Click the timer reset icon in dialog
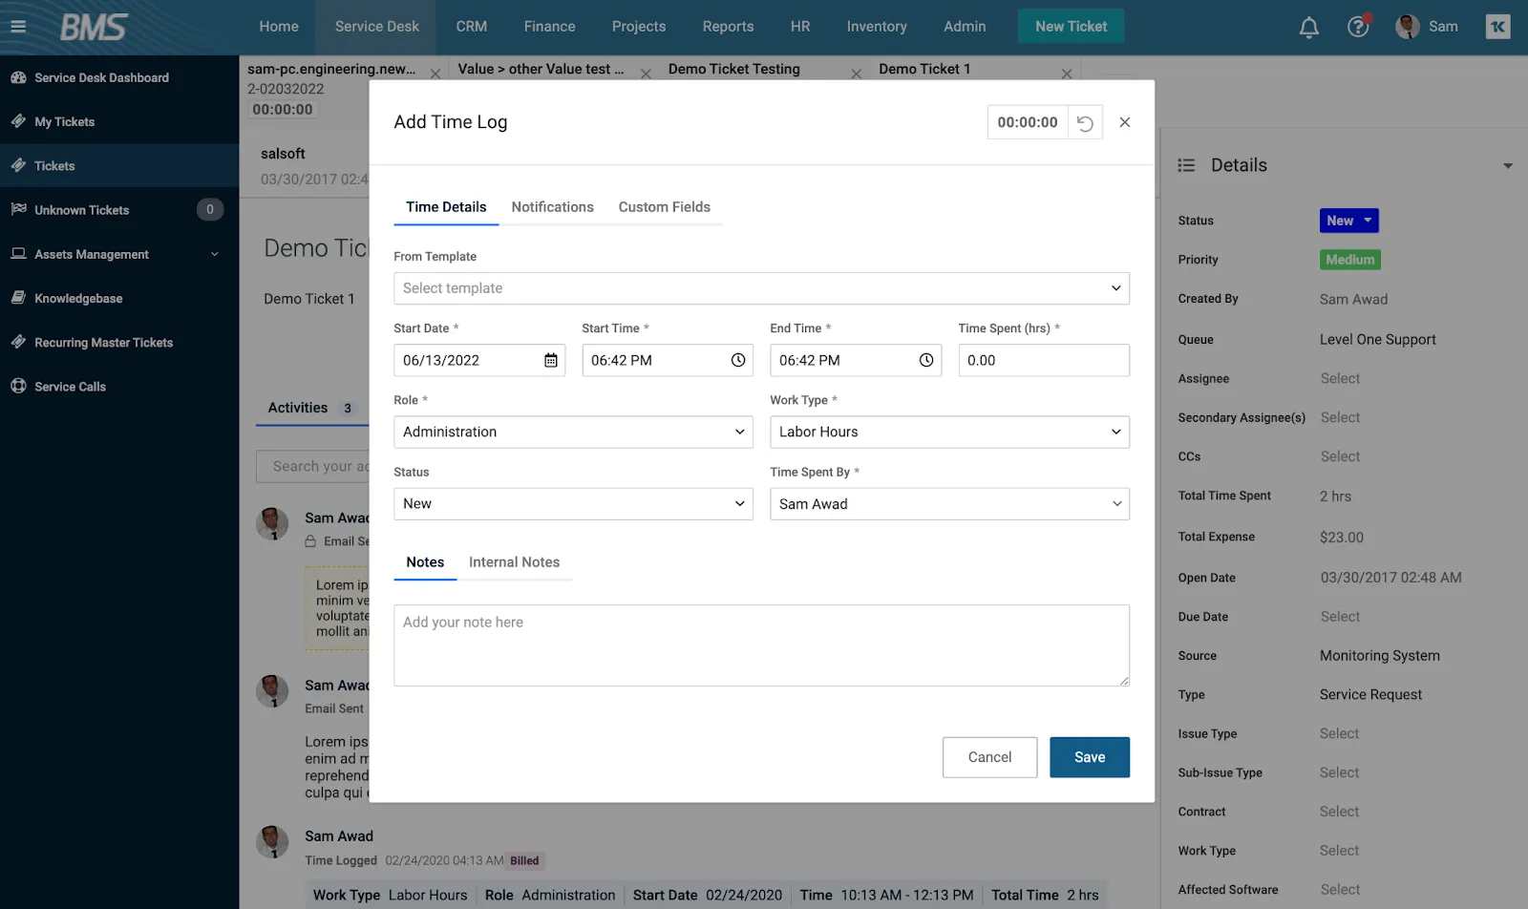Viewport: 1528px width, 909px height. [1085, 122]
